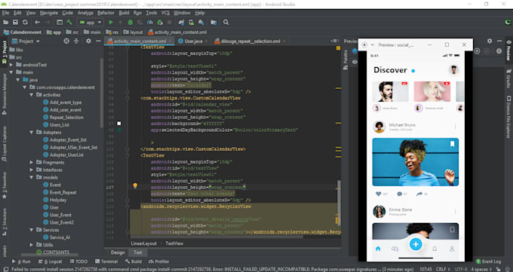Select the Add_event_type class in the tree
Screen dimensions: 513x272
[66, 102]
